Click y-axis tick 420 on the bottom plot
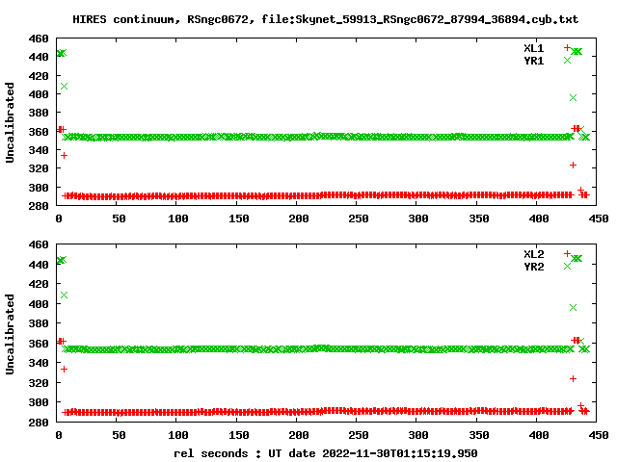The height and width of the screenshot is (462, 617). click(x=39, y=284)
